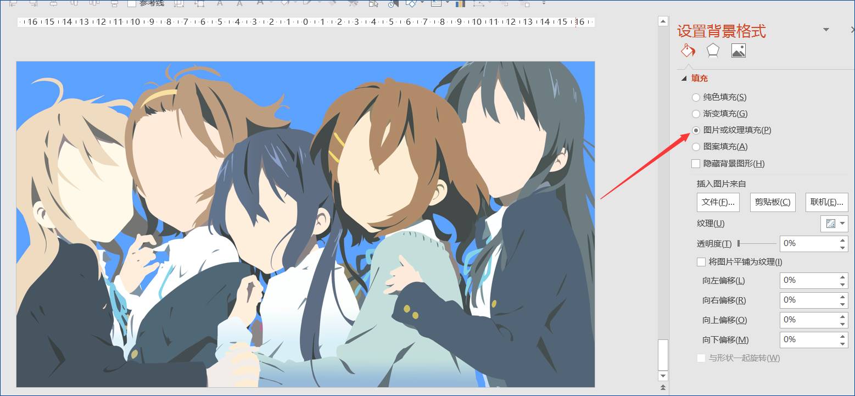Click the slide vertical scrollbar thumb
Image resolution: width=855 pixels, height=396 pixels.
pos(663,354)
